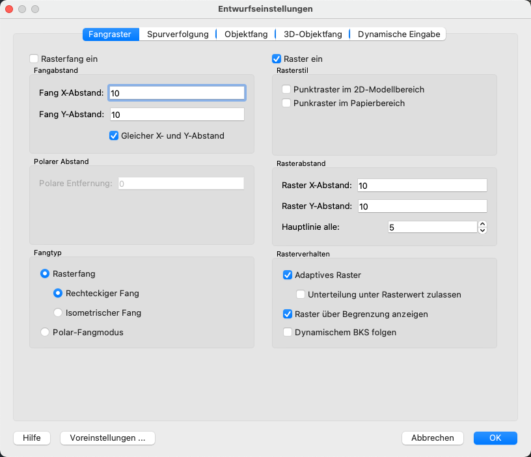The image size is (531, 457).
Task: Click the Raster Y-Abstand field
Action: coord(422,206)
